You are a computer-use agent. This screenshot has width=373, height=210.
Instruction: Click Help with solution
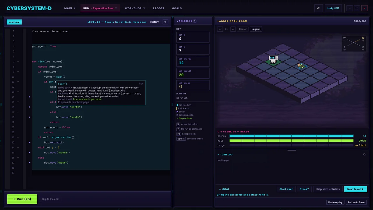pyautogui.click(x=328, y=189)
